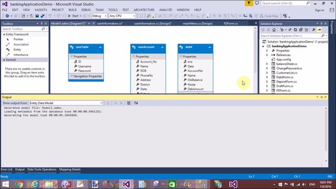This screenshot has width=336, height=189.
Task: Switch to the mainMenu.cs [Design] tab
Action: tap(197, 24)
